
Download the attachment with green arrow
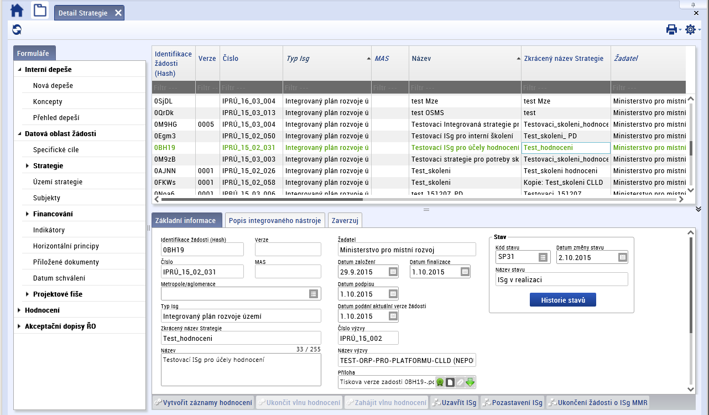(470, 382)
